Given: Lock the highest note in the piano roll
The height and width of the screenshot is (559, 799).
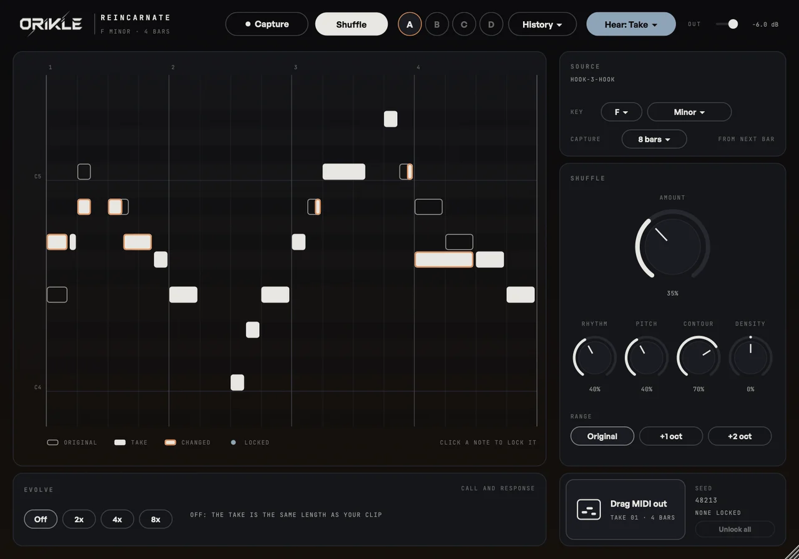Looking at the screenshot, I should 391,119.
